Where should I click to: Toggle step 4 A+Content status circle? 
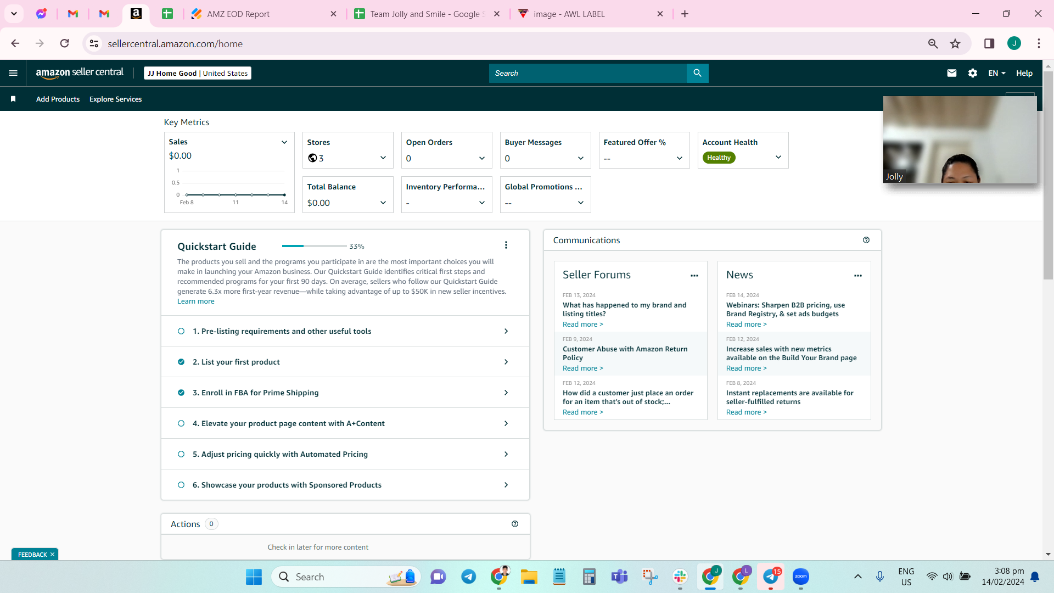click(181, 423)
